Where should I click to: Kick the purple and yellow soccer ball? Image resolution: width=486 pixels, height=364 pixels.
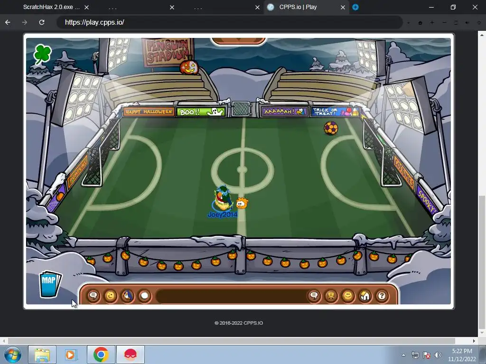click(331, 128)
